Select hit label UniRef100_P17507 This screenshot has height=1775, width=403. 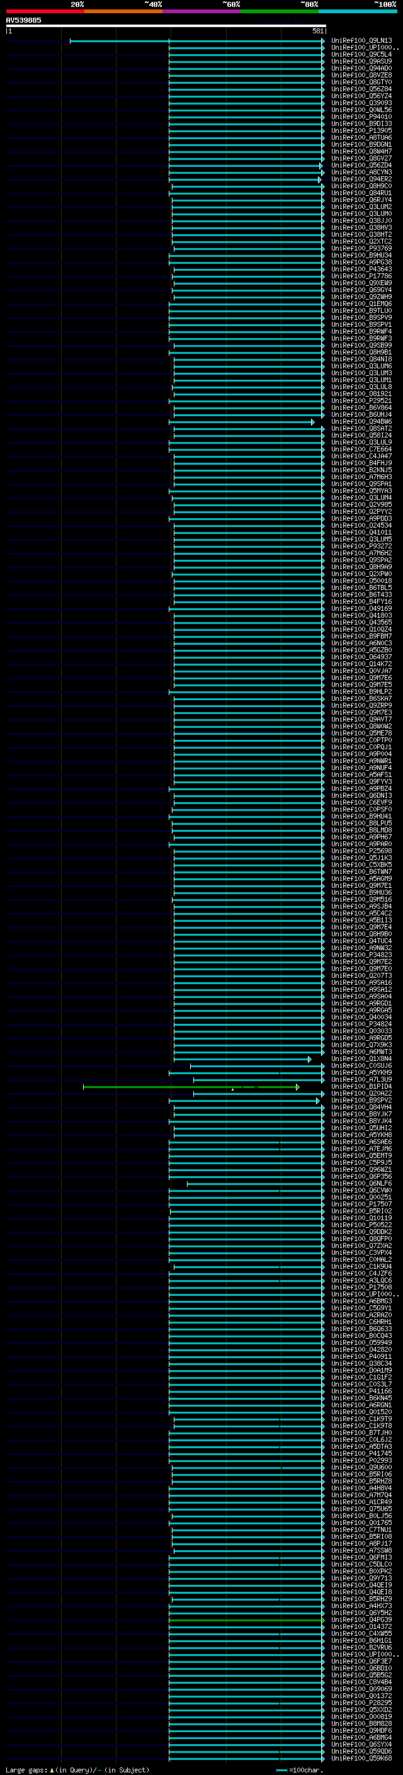tap(361, 1205)
